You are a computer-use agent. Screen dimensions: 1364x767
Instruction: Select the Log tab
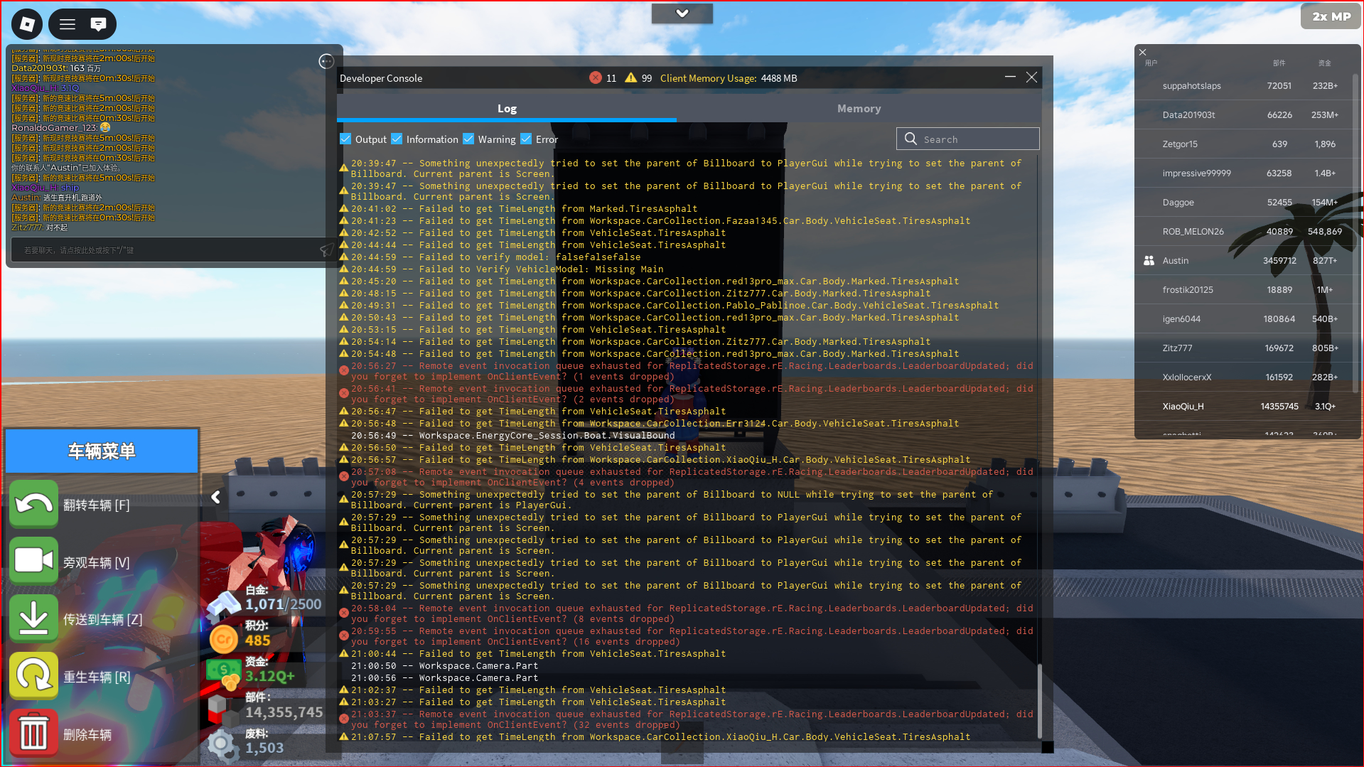[507, 109]
